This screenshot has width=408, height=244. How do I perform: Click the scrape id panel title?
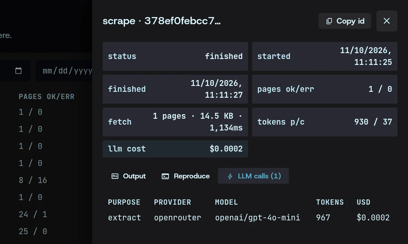coord(162,21)
